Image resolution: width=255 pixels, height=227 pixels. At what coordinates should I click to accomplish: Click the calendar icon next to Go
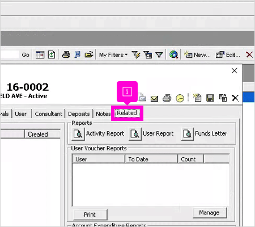40,54
